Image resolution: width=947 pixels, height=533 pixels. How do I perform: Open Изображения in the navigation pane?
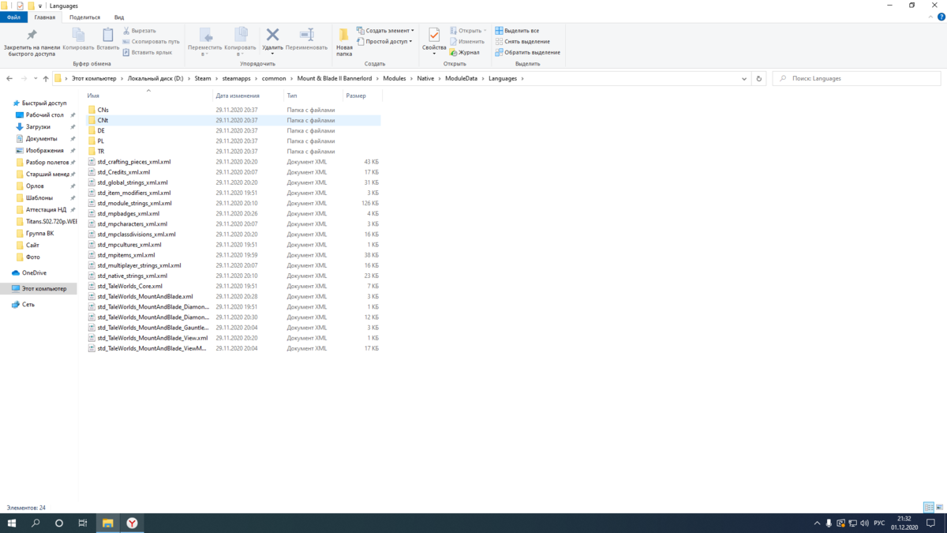(45, 150)
